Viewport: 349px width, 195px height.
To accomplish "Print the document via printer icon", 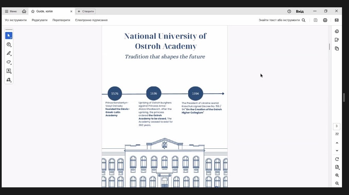I will [x=325, y=20].
